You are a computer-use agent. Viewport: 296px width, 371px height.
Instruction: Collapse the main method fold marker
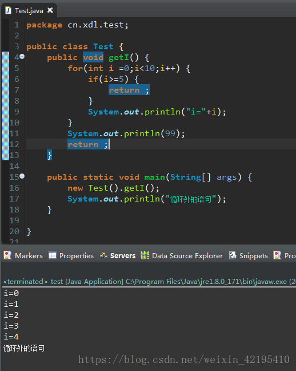pyautogui.click(x=22, y=176)
